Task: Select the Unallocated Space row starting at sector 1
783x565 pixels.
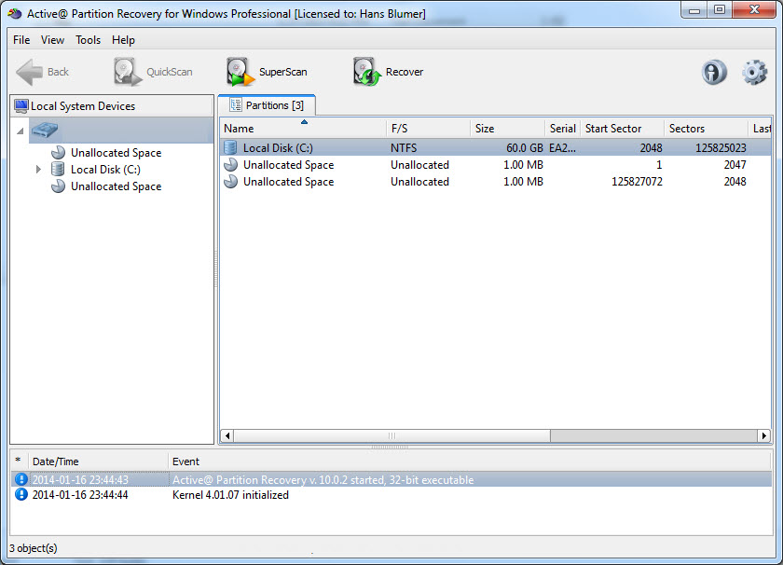Action: 495,165
